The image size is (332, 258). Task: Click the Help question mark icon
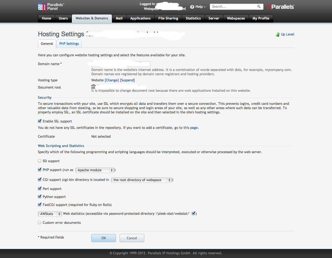(x=192, y=7)
